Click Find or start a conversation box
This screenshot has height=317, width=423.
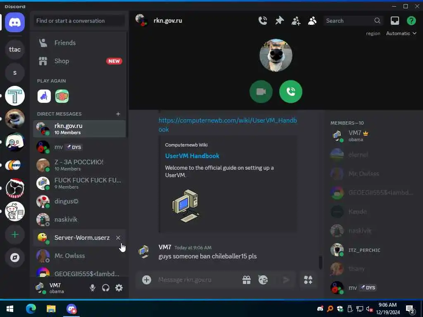coord(80,21)
